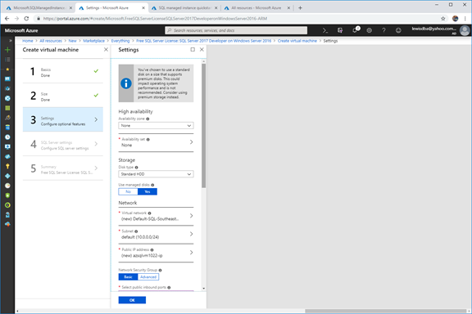Click the info icon next to Public IP address
Viewport: 472px width, 314px height.
tap(152, 250)
